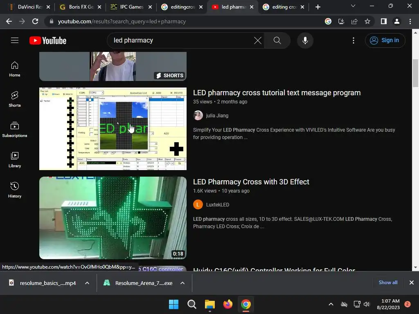Switch to the editing cross Google tab
The height and width of the screenshot is (314, 419).
[284, 7]
